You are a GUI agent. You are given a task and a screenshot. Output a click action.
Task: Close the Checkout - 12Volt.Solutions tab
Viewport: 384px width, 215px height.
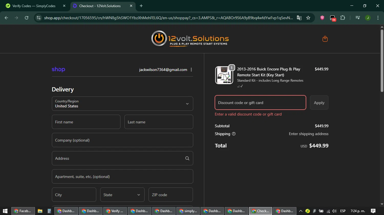[x=131, y=6]
